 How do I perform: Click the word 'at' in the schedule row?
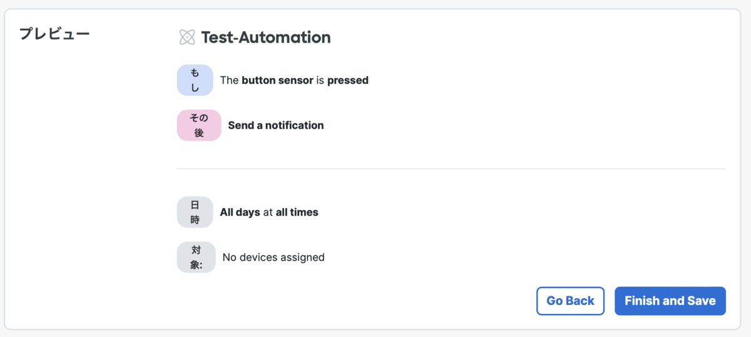[268, 212]
